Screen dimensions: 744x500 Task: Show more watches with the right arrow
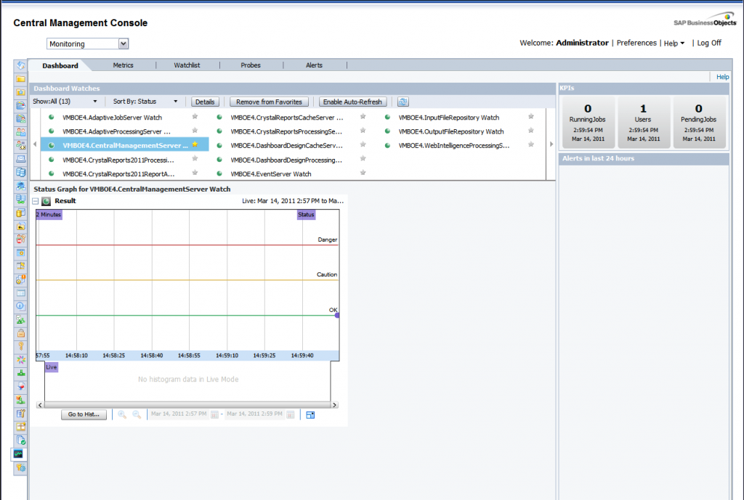[551, 144]
